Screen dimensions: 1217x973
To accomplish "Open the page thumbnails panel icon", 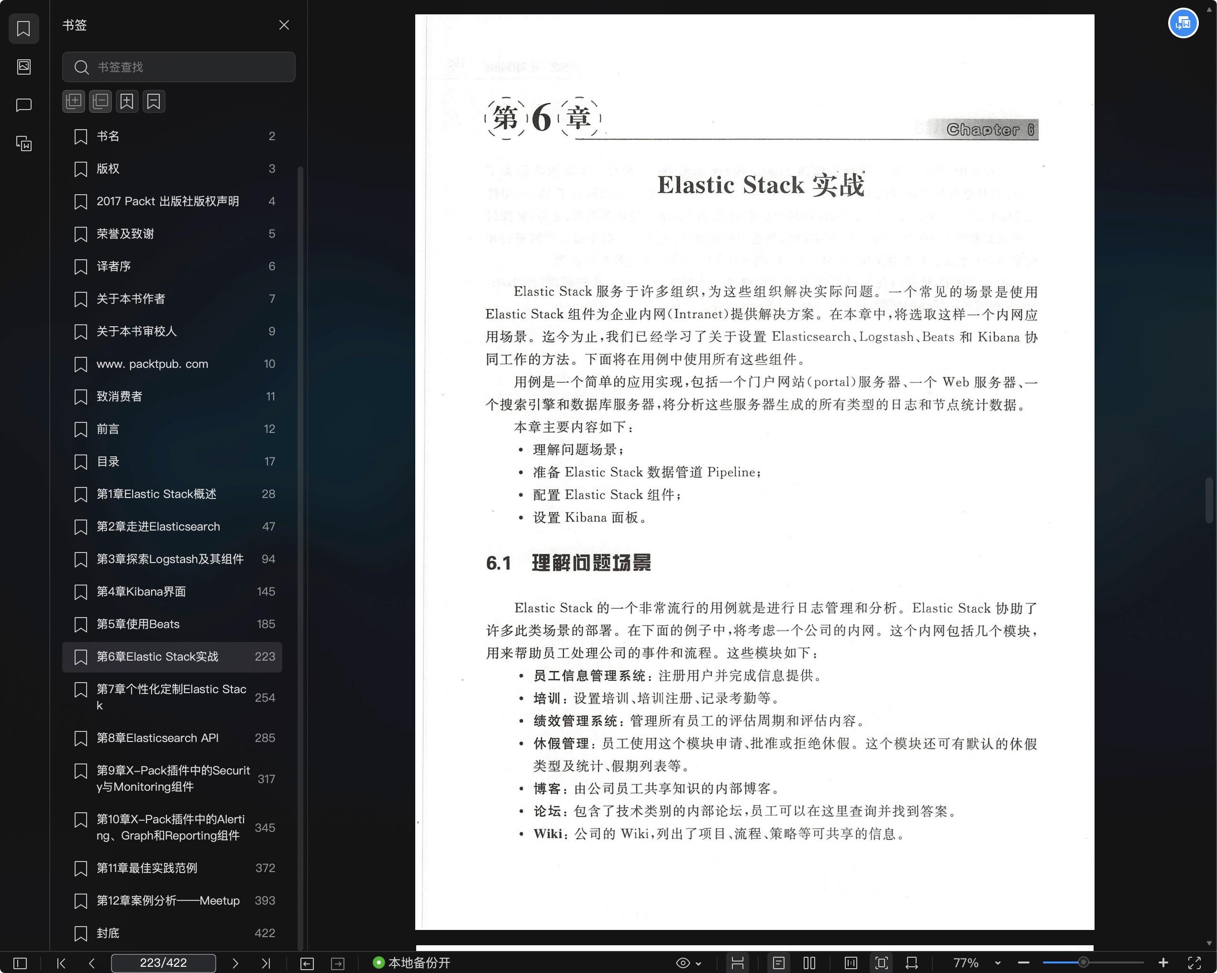I will pos(24,66).
